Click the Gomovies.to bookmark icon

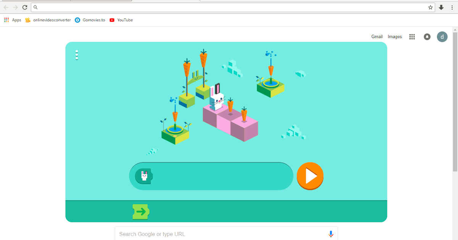(x=77, y=20)
